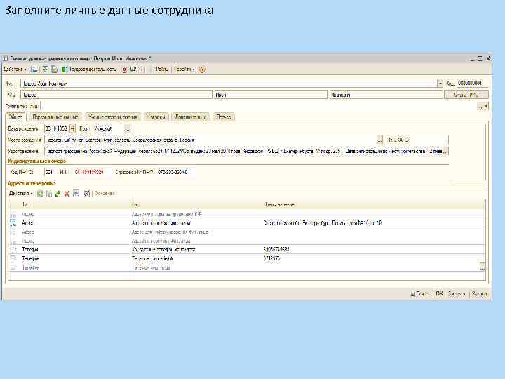Click the checkmark icon left of Основной
Screen dimensions: 505x379
(x=87, y=194)
